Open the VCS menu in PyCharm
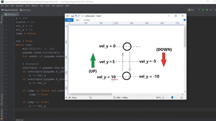The image size is (216, 121). pyautogui.click(x=53, y=6)
